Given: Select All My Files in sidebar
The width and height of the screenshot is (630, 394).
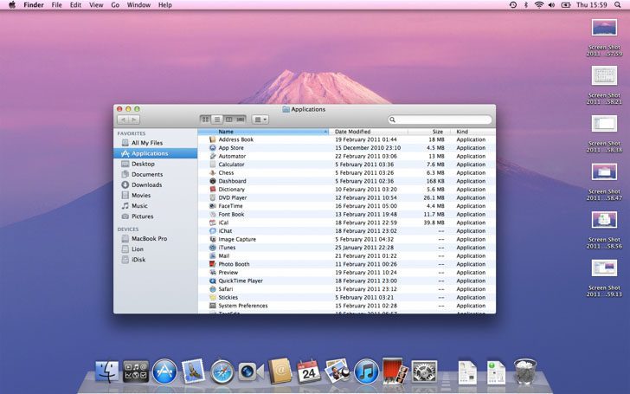Looking at the screenshot, I should pyautogui.click(x=155, y=143).
